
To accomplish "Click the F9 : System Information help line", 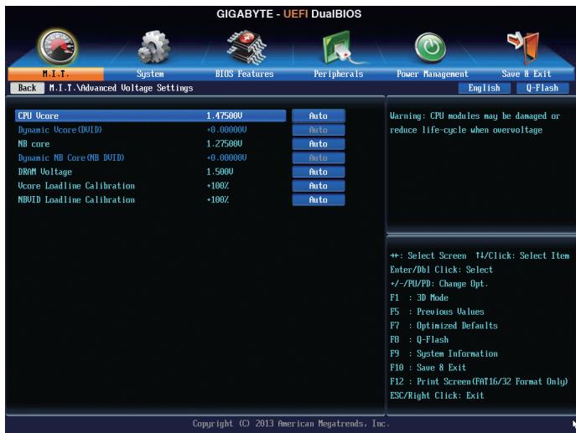I will (x=444, y=353).
